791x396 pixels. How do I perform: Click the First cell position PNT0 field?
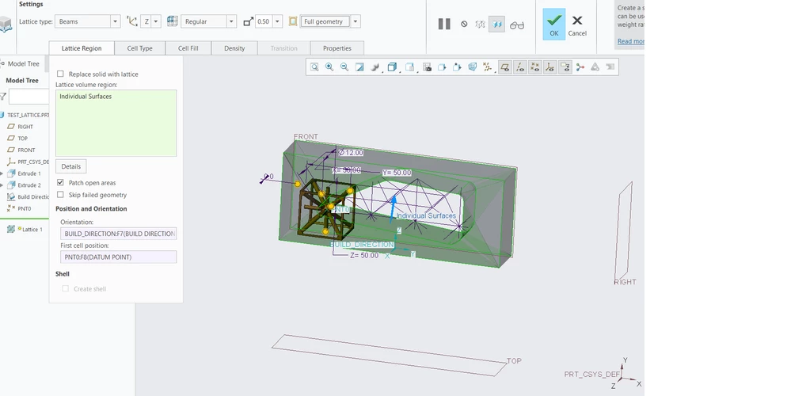[x=119, y=257]
